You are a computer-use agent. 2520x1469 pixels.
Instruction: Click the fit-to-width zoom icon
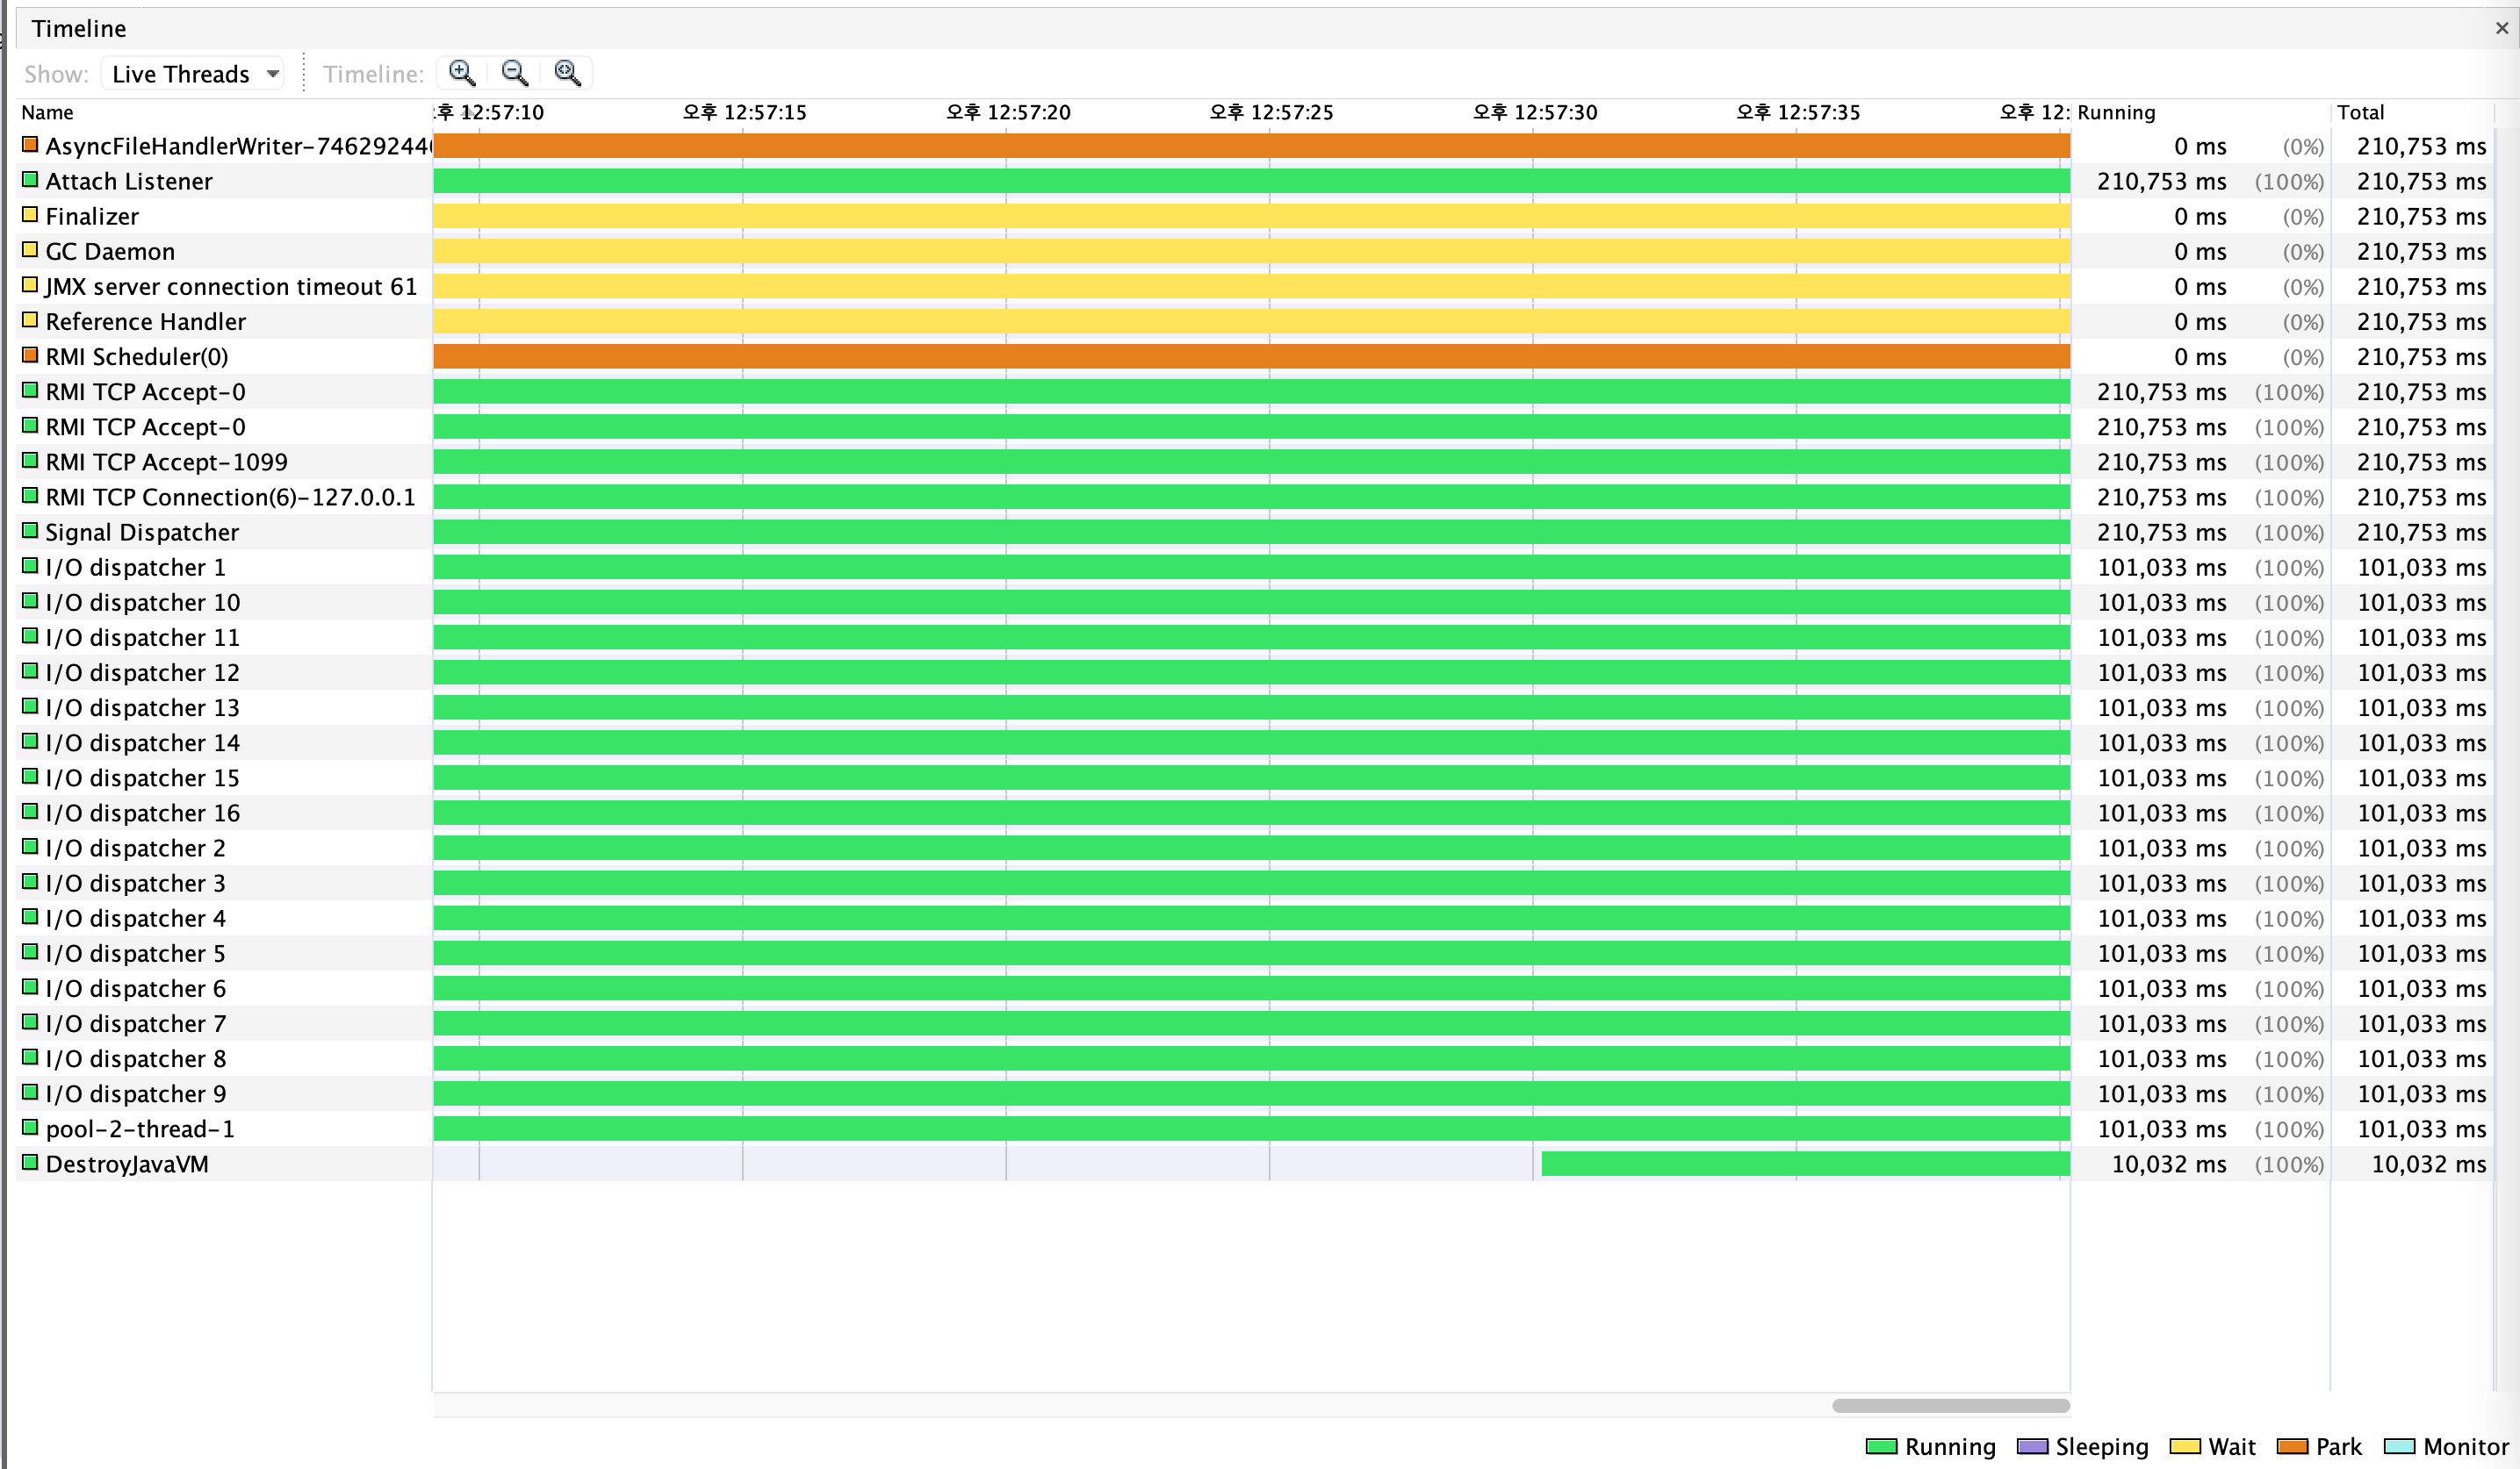coord(568,73)
